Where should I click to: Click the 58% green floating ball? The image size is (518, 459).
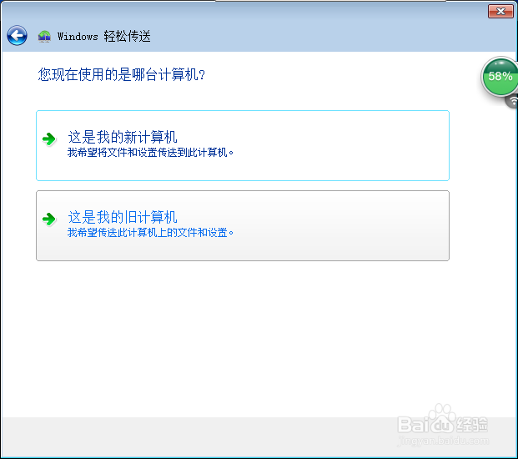[x=500, y=76]
